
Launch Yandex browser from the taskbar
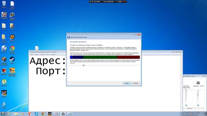click(29, 114)
